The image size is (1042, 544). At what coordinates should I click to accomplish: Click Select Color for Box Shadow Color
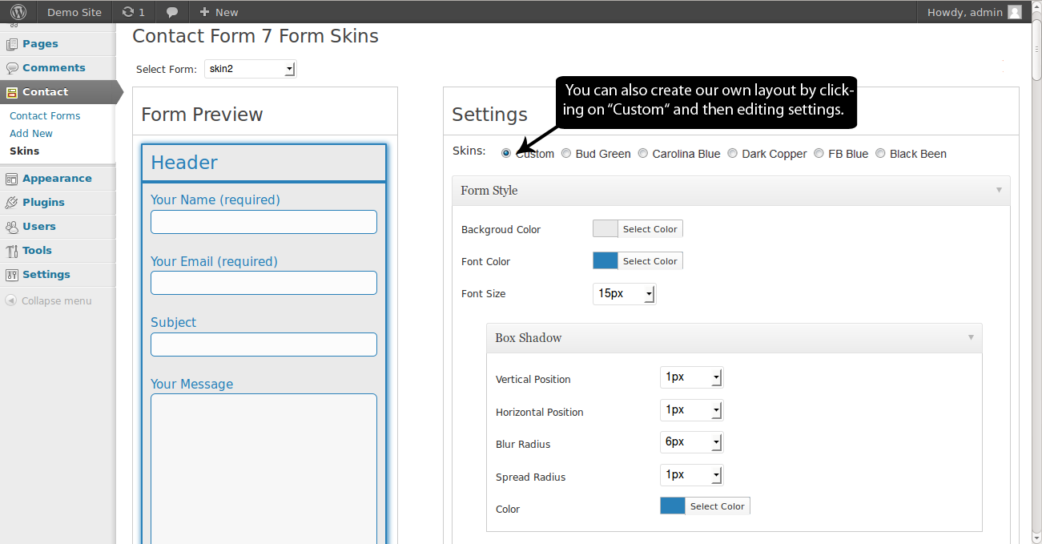(718, 506)
